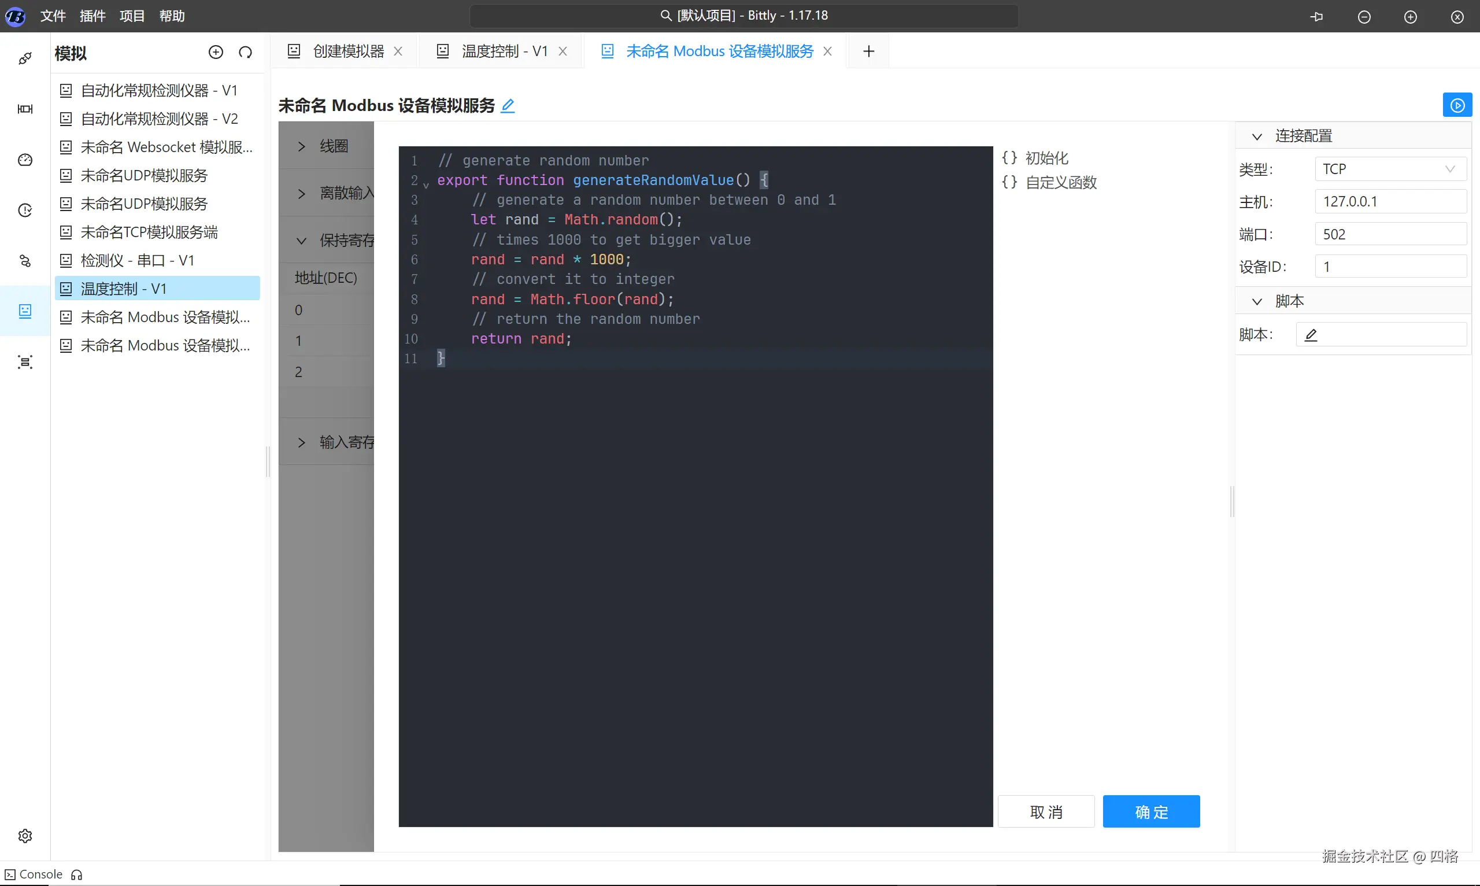This screenshot has height=886, width=1480.
Task: Open the connection plug sidebar icon
Action: click(x=25, y=58)
